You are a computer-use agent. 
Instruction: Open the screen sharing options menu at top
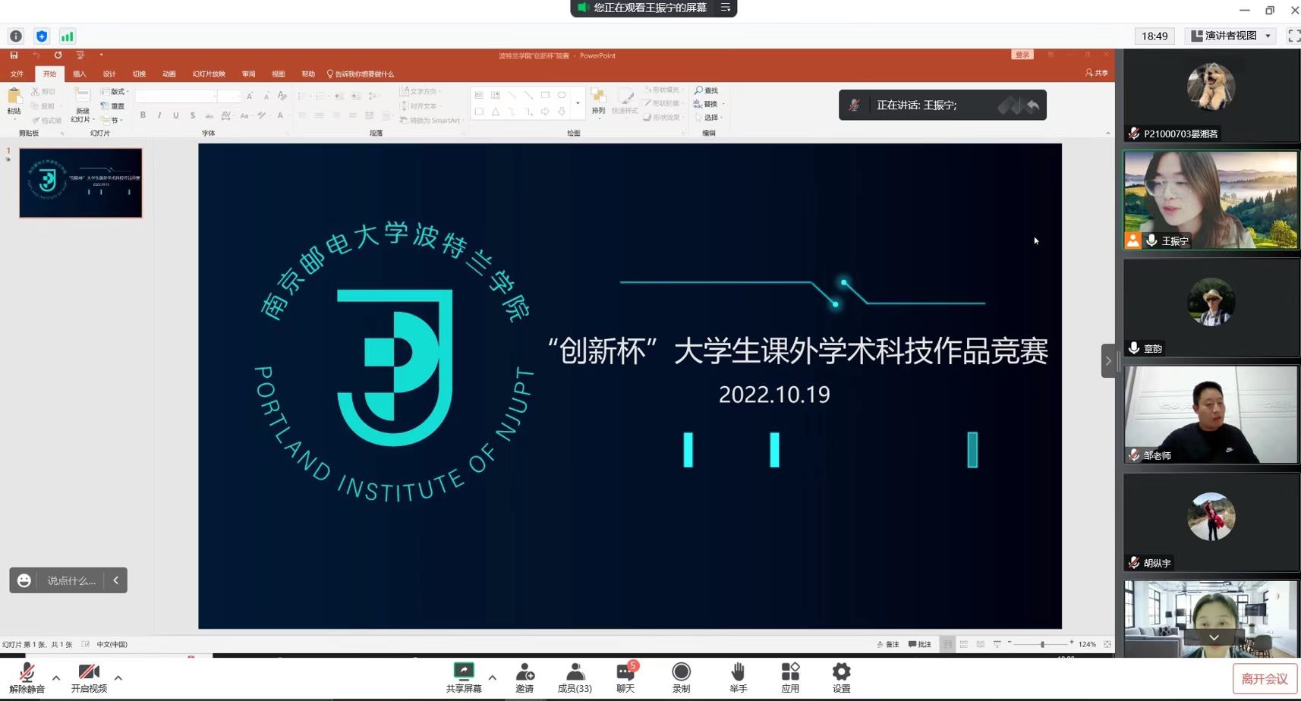(726, 8)
